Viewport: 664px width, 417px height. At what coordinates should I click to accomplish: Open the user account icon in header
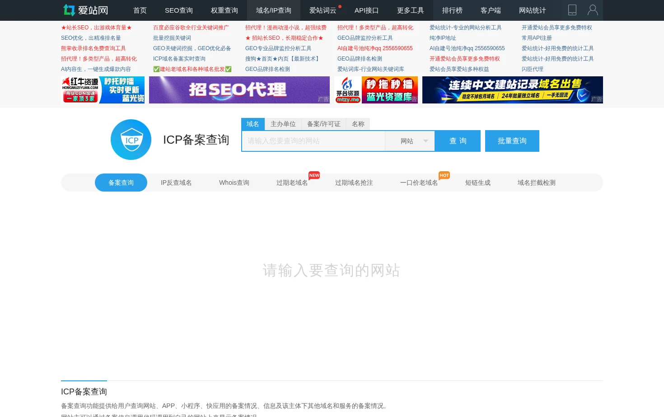(x=593, y=10)
